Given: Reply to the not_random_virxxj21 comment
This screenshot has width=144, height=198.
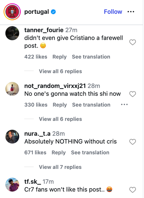Looking at the screenshot, I should click(60, 105).
